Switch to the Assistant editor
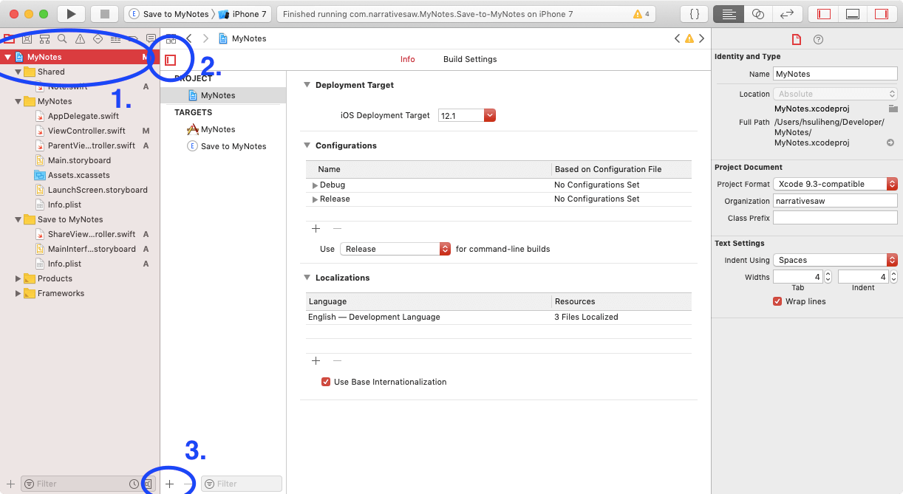Image resolution: width=903 pixels, height=494 pixels. (x=757, y=14)
